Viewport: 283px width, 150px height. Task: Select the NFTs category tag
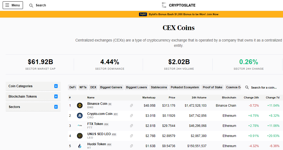(83, 87)
